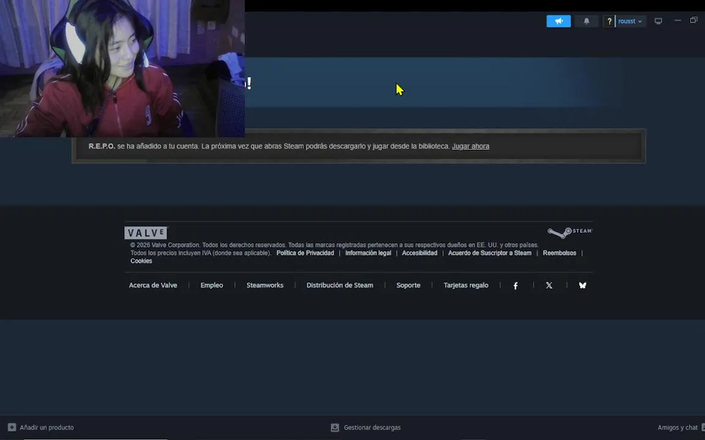This screenshot has height=440, width=705.
Task: Click the webcam overlay thumbnail
Action: [x=122, y=68]
